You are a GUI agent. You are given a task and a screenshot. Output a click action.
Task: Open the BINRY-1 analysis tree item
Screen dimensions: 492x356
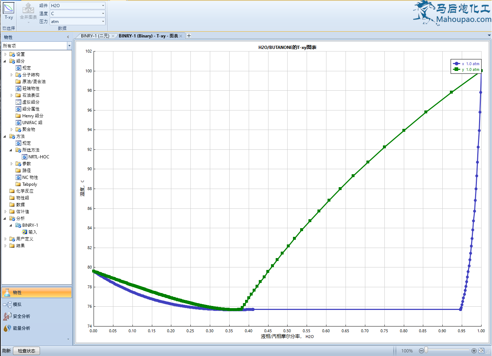30,225
